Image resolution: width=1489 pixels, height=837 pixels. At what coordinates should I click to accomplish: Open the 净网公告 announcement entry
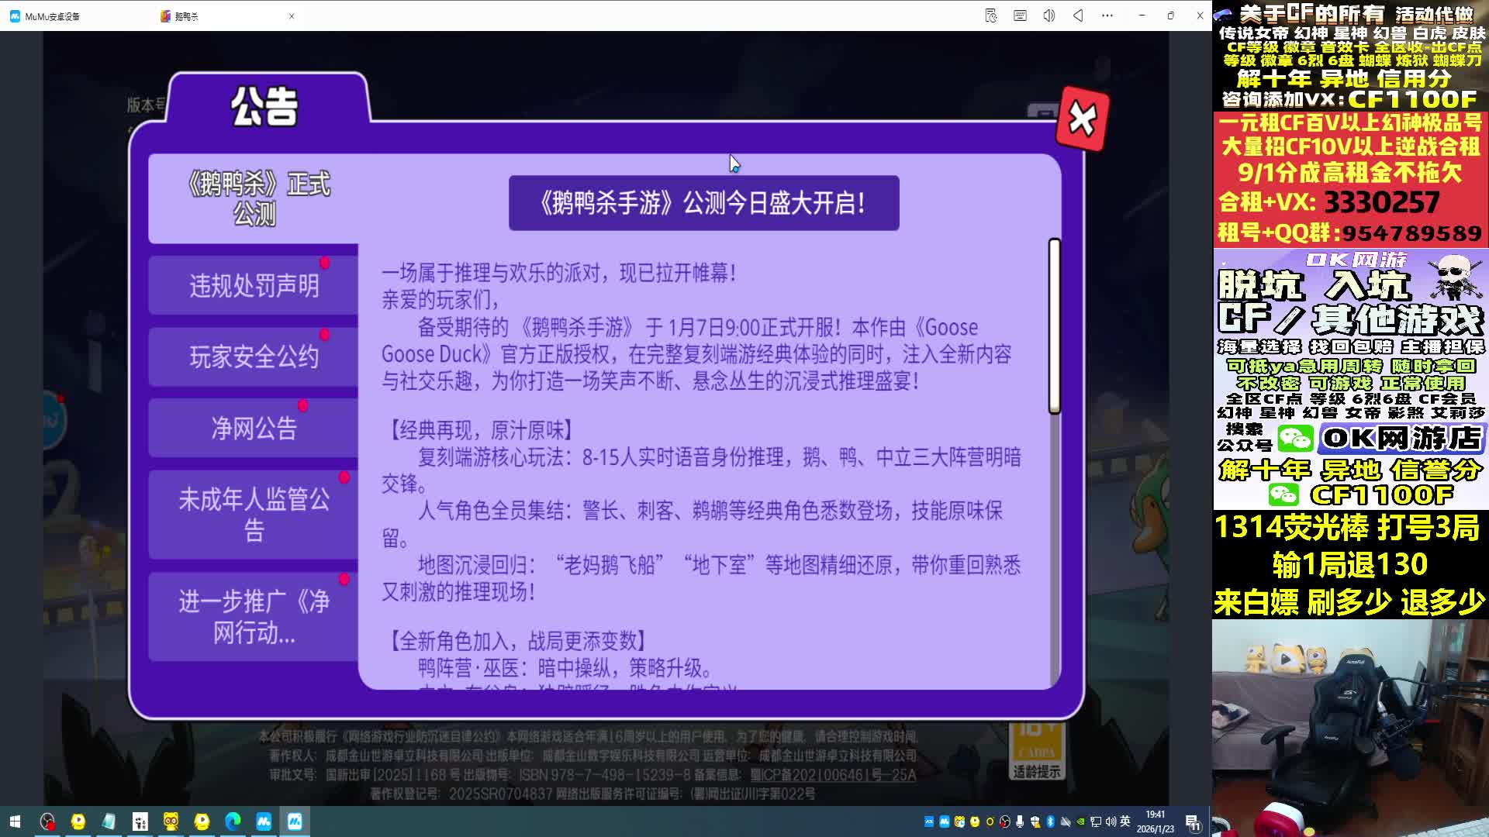(254, 428)
